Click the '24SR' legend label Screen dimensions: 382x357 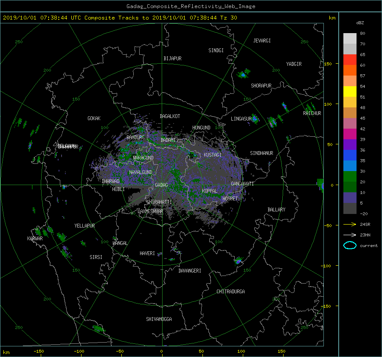pos(365,224)
